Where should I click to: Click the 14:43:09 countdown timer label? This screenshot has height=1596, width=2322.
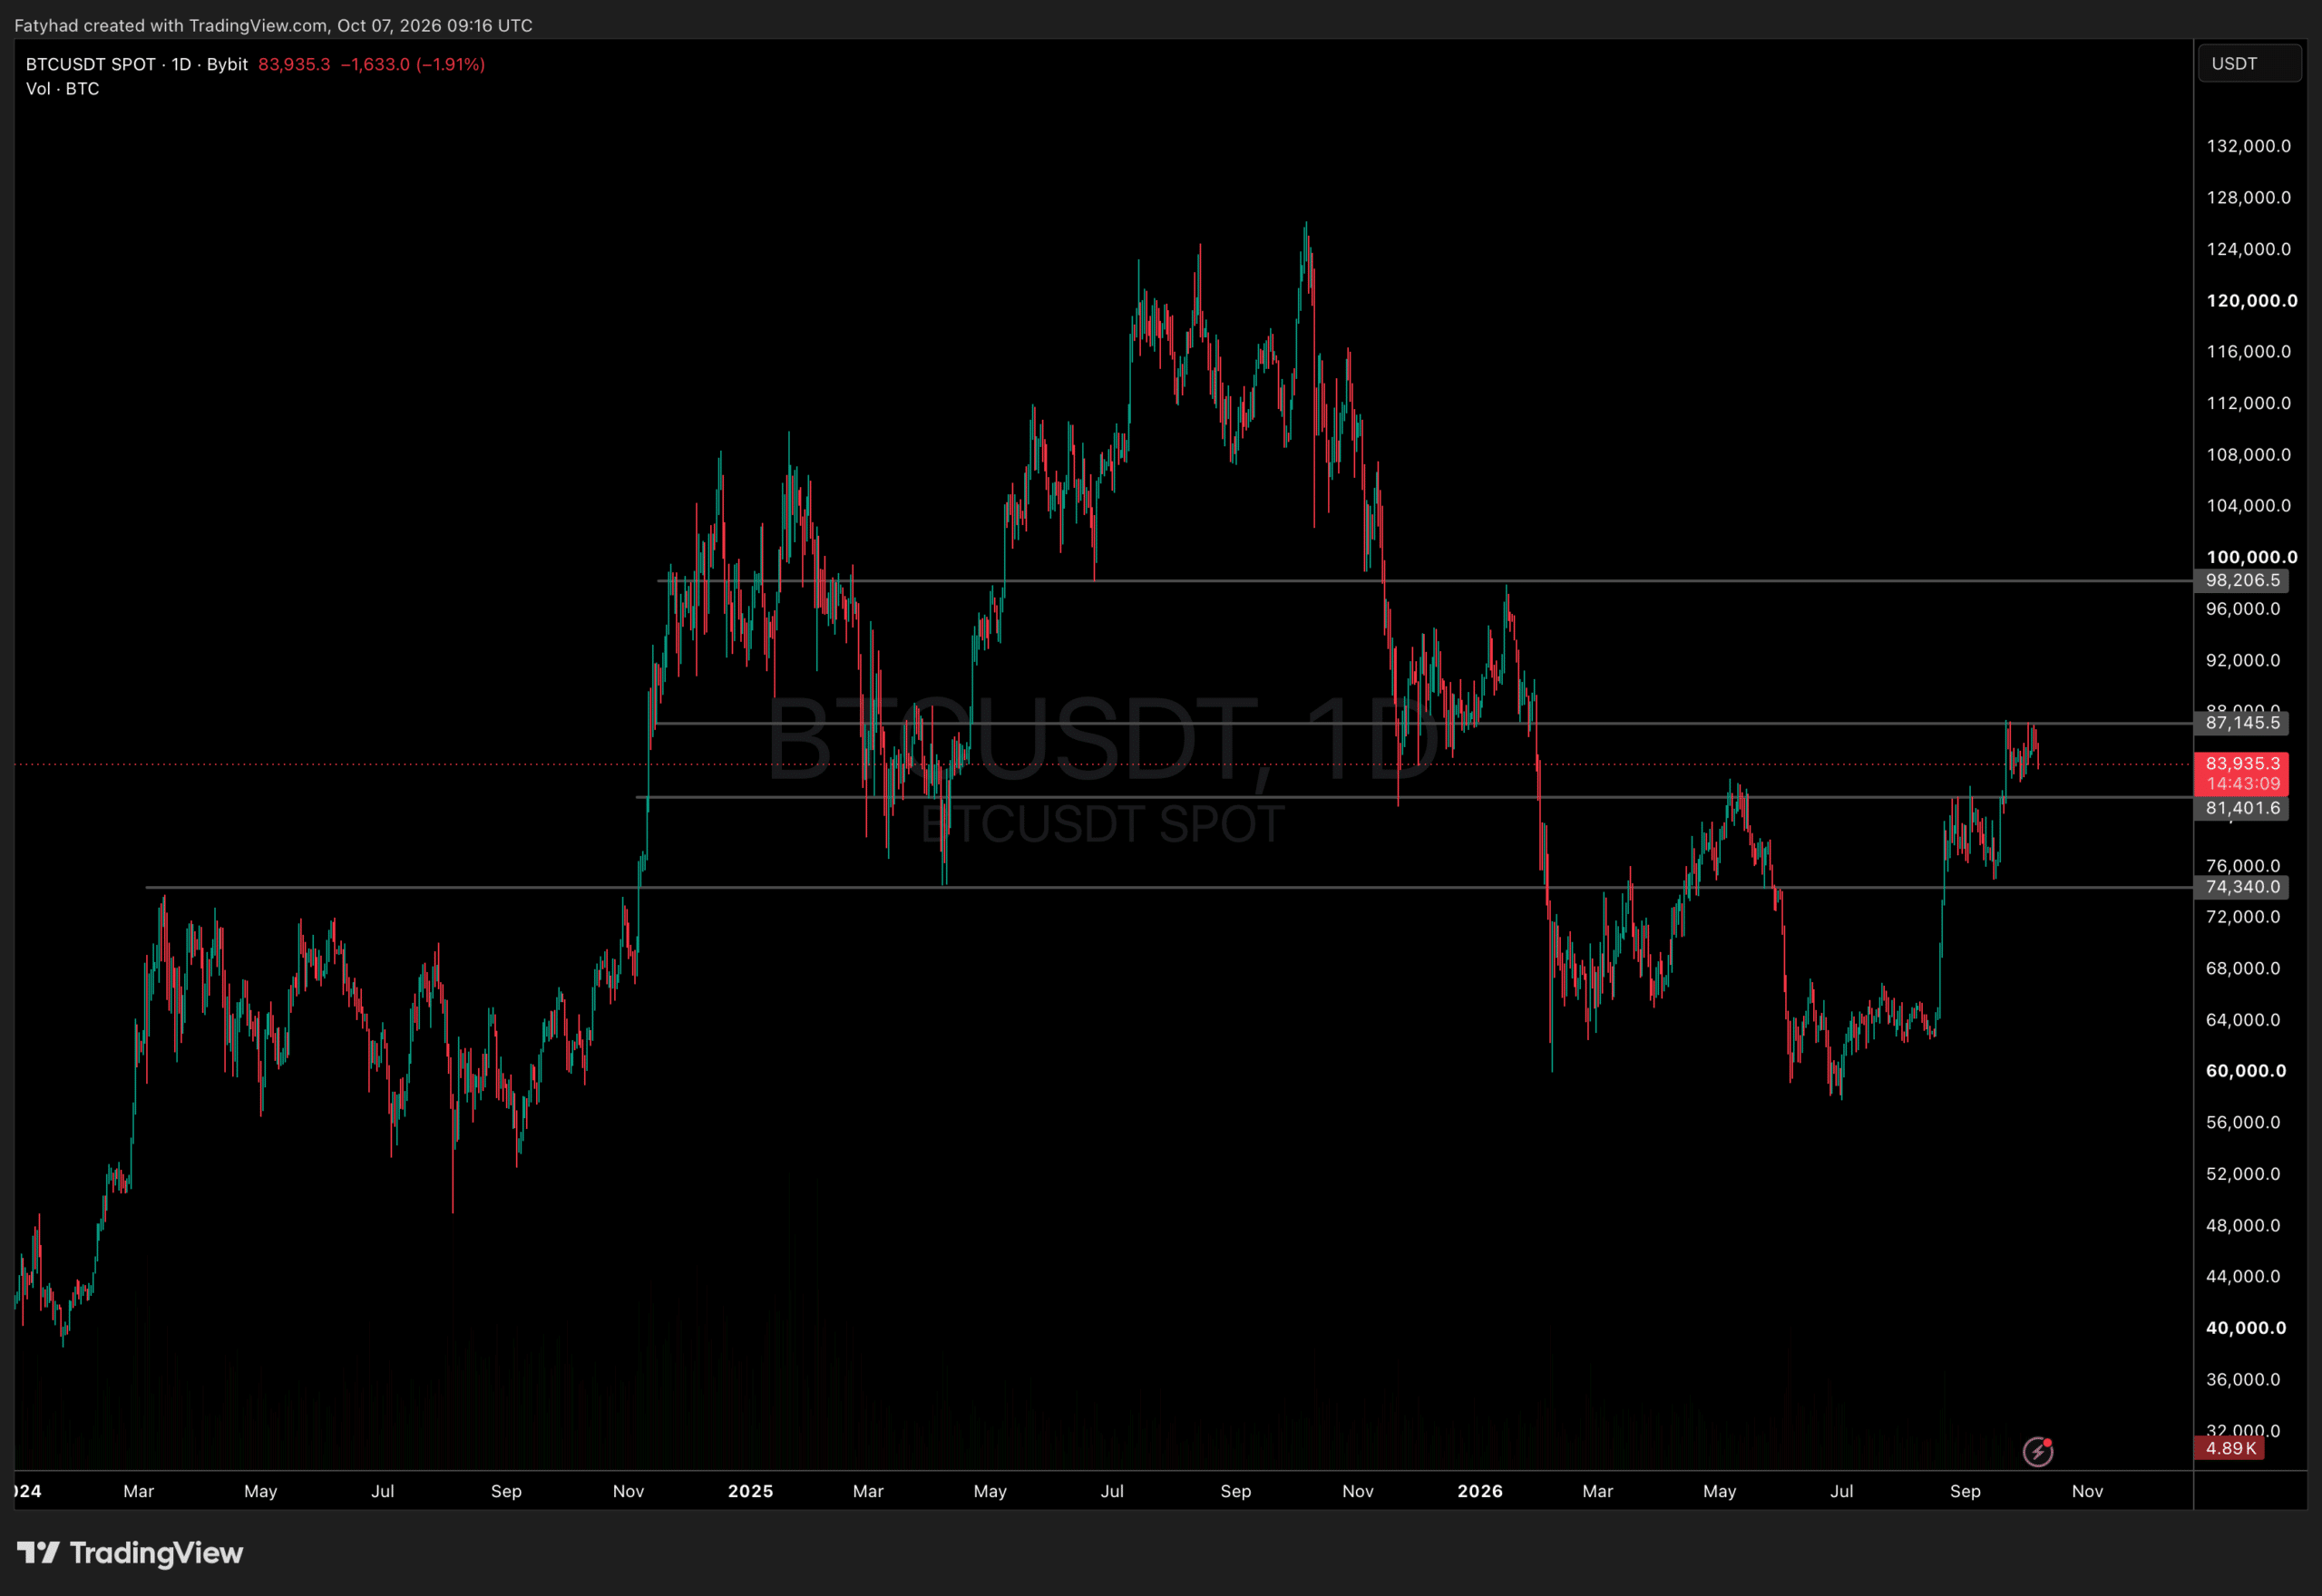(x=2242, y=784)
